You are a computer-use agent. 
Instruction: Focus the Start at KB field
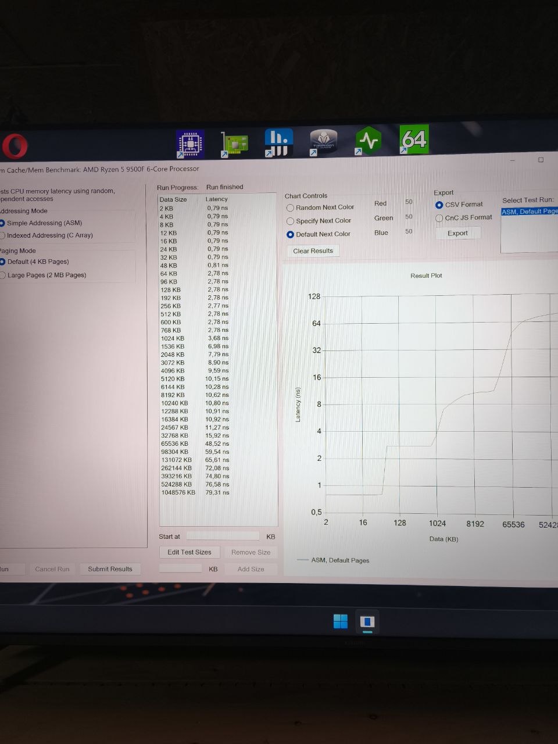pyautogui.click(x=223, y=536)
